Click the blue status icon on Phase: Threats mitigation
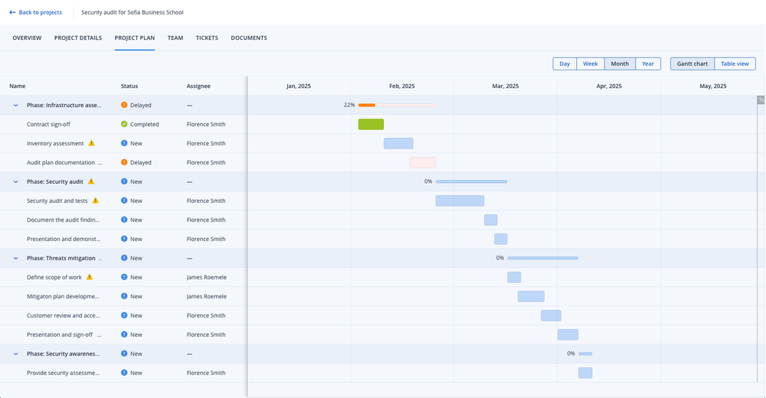The image size is (766, 398). pos(124,258)
